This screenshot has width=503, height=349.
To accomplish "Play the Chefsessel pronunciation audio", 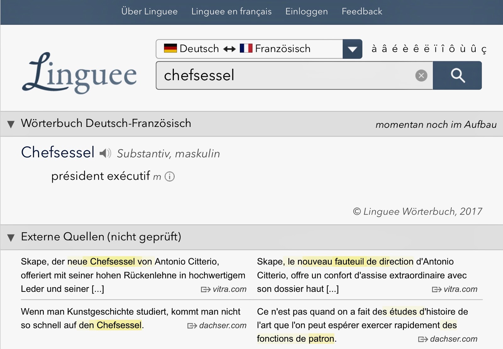I will click(105, 153).
